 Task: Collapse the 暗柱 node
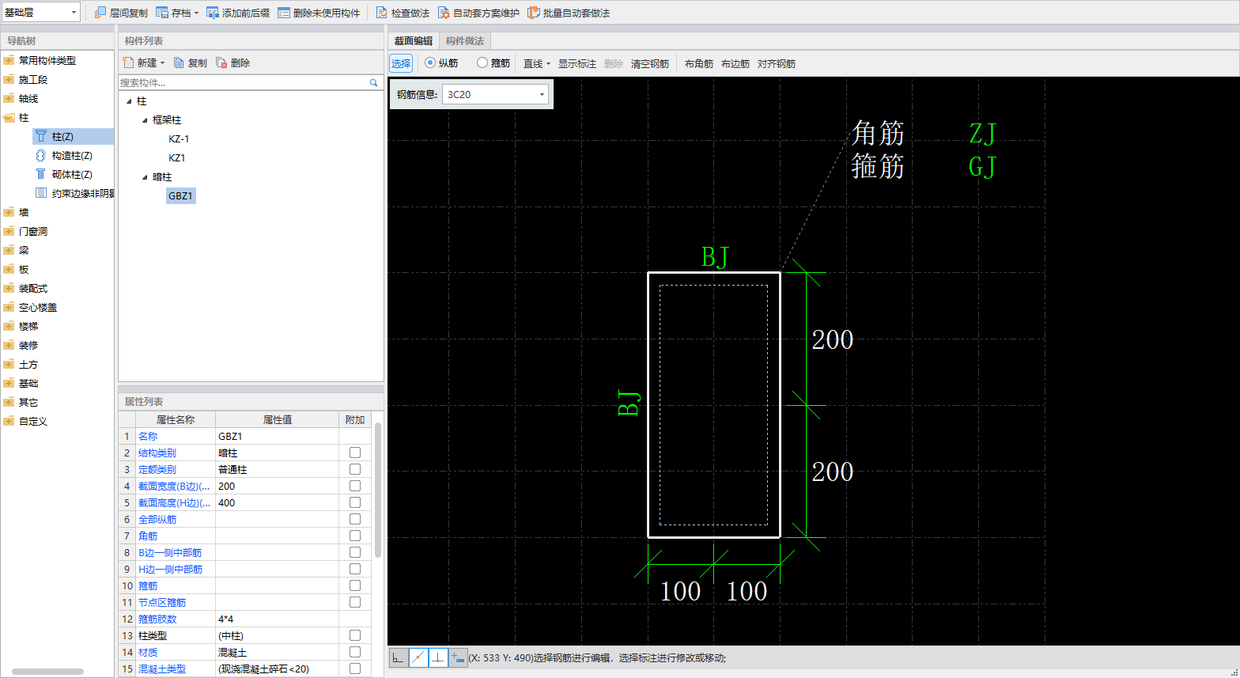(145, 177)
